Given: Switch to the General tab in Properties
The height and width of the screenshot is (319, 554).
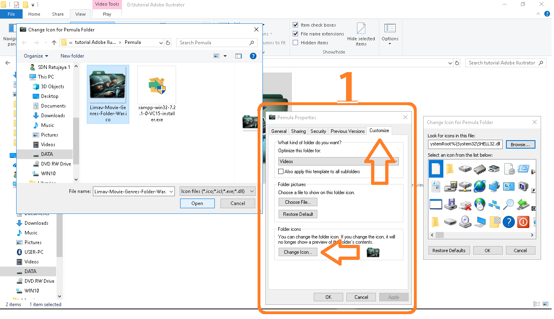Looking at the screenshot, I should pyautogui.click(x=279, y=131).
